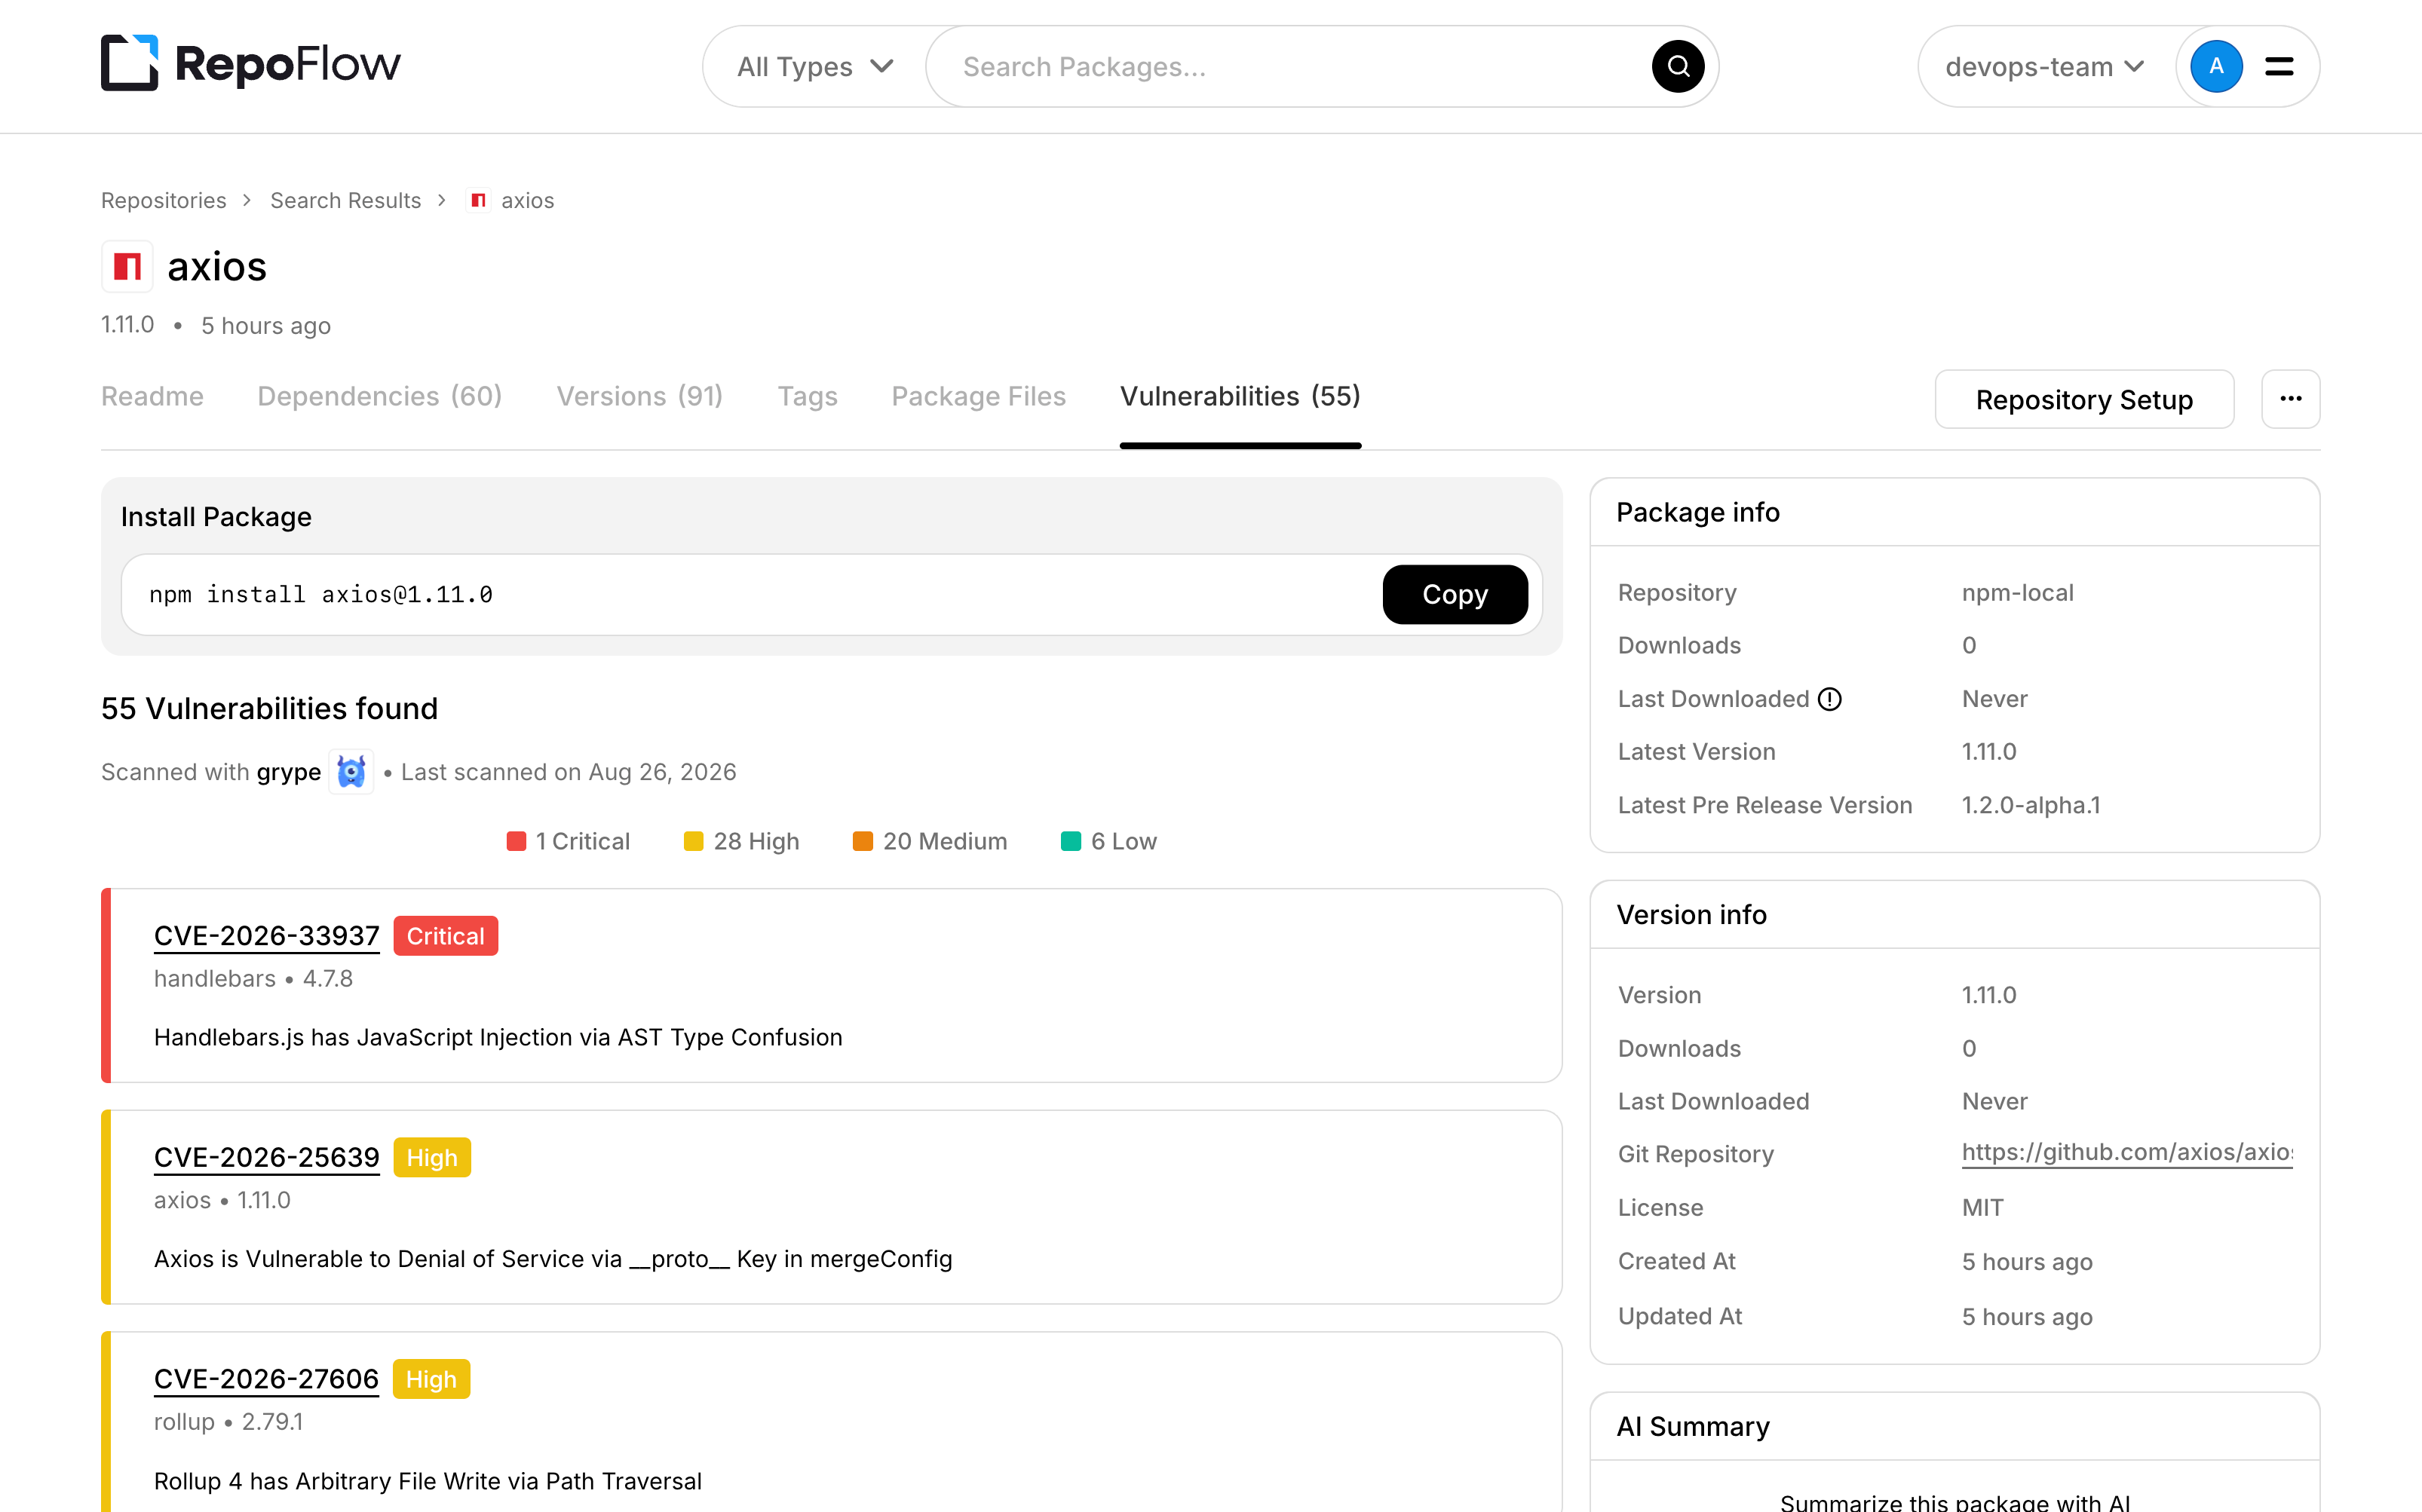This screenshot has width=2422, height=1512.
Task: Click the grype scanner mascot icon
Action: 351,772
